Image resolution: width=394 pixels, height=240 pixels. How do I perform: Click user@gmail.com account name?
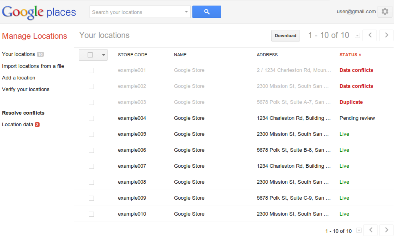[356, 12]
